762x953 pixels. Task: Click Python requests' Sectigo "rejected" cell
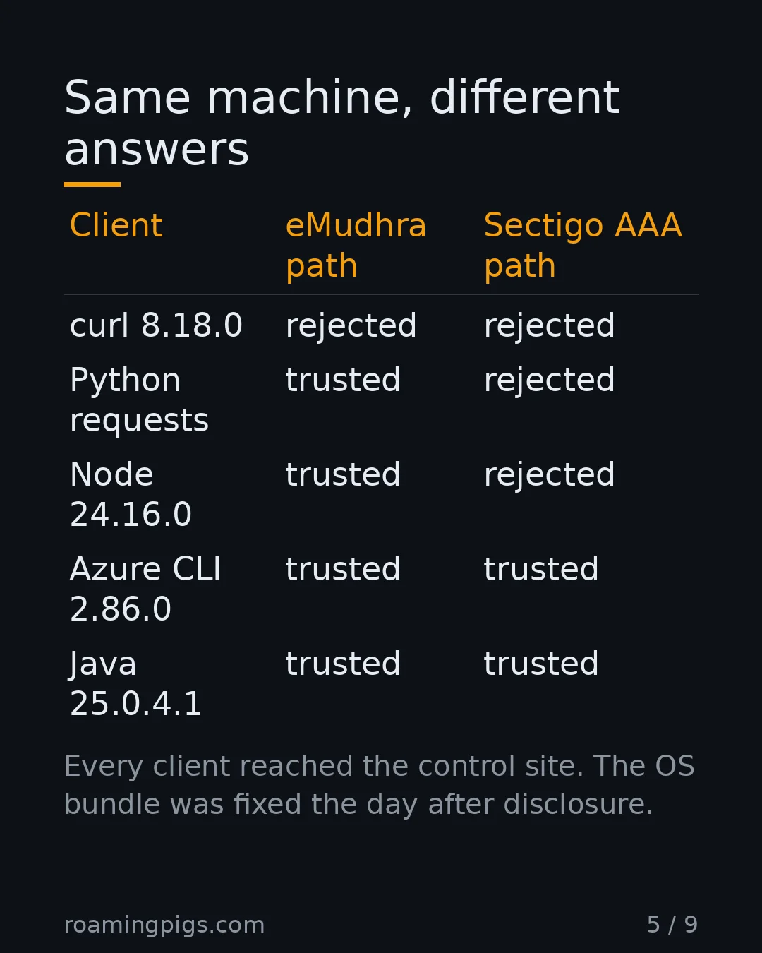pyautogui.click(x=550, y=381)
